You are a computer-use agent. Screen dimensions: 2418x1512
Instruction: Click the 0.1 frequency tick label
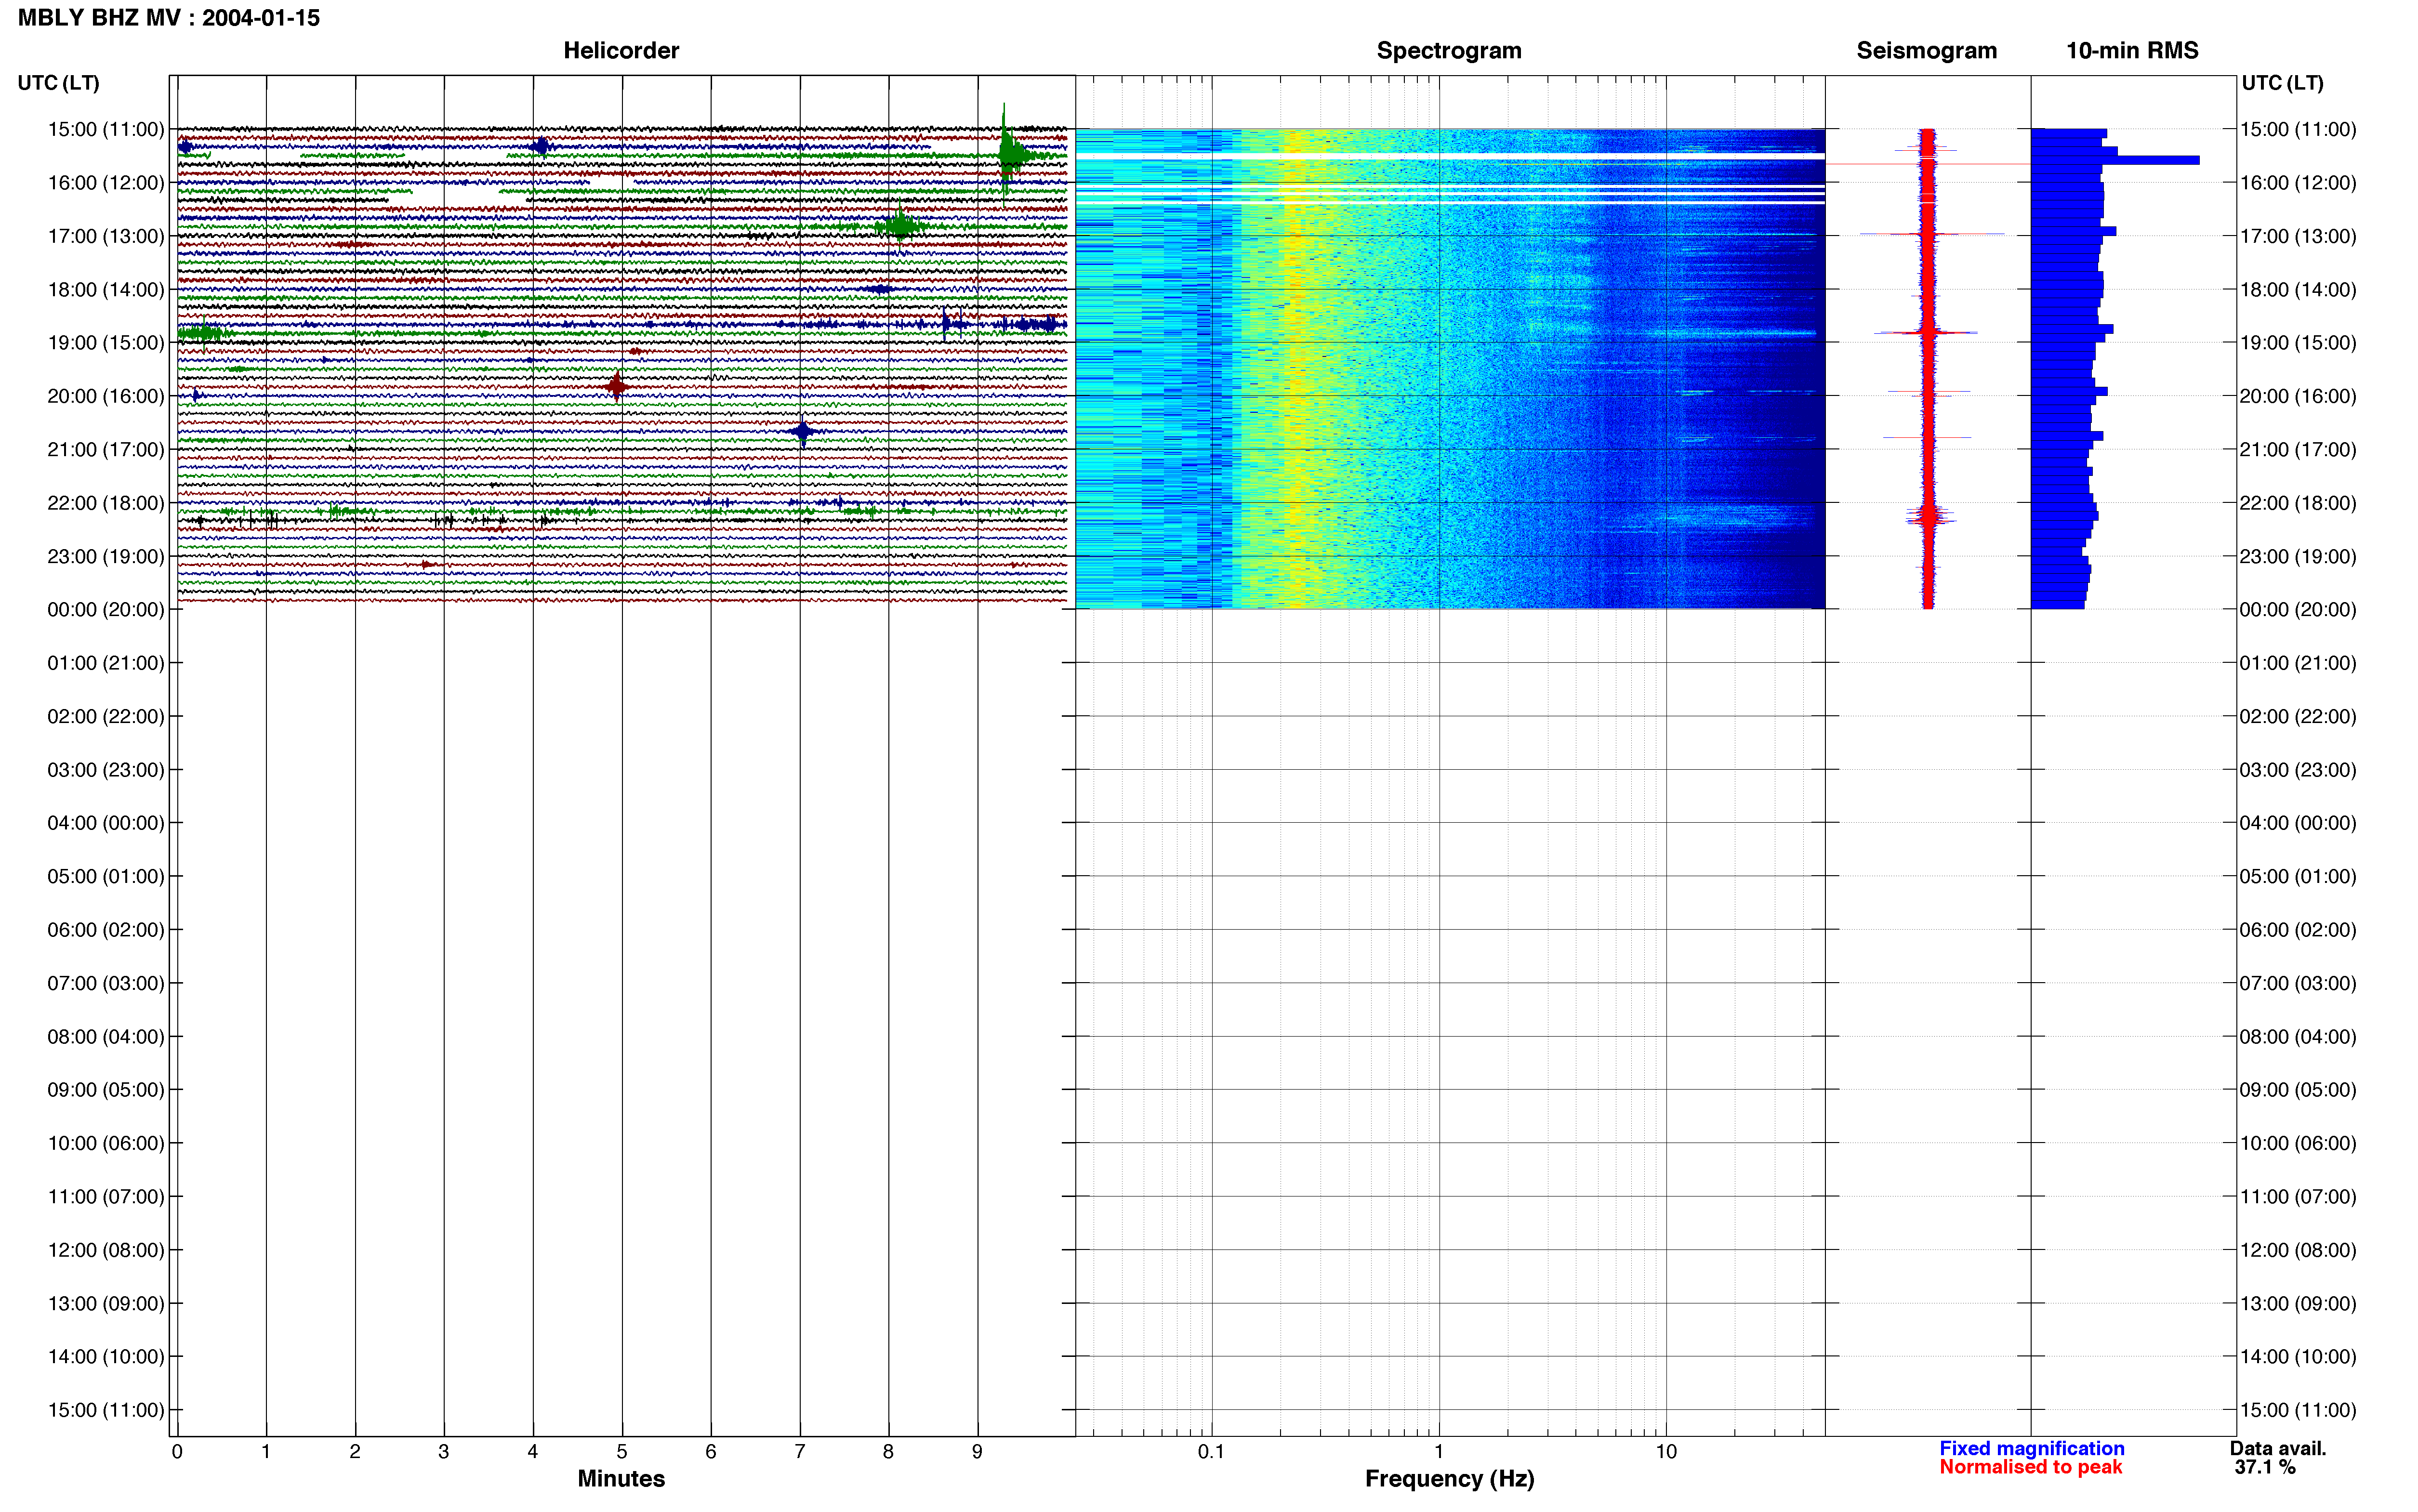pos(1211,1451)
